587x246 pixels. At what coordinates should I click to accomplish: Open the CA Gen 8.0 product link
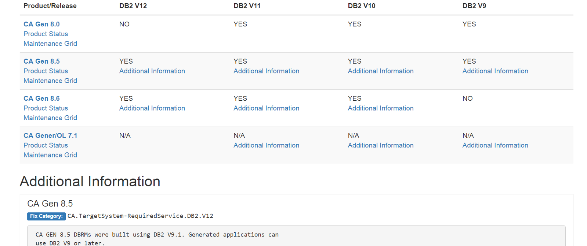coord(41,24)
